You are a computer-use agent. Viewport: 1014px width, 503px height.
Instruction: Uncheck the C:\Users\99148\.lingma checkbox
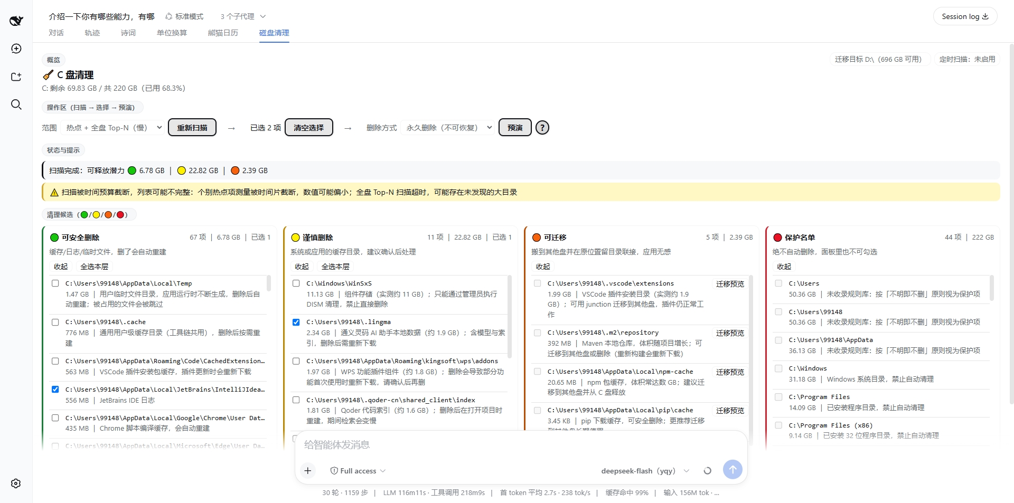tap(296, 322)
